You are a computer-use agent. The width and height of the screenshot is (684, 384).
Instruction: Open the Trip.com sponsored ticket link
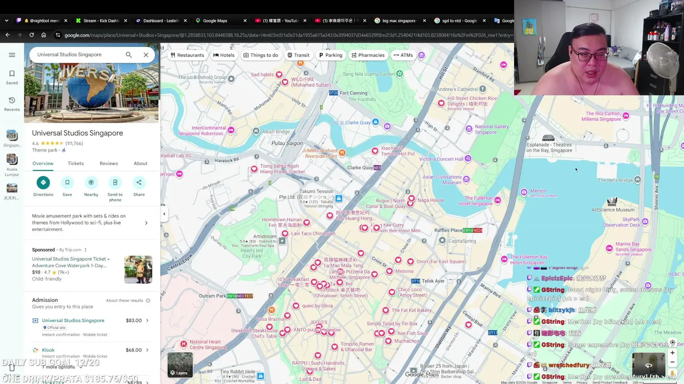pos(71,262)
